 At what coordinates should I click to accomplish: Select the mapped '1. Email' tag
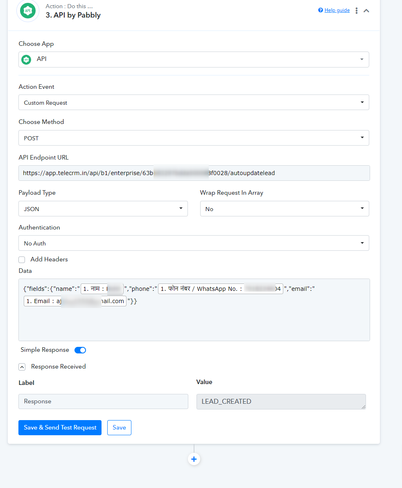(x=75, y=301)
